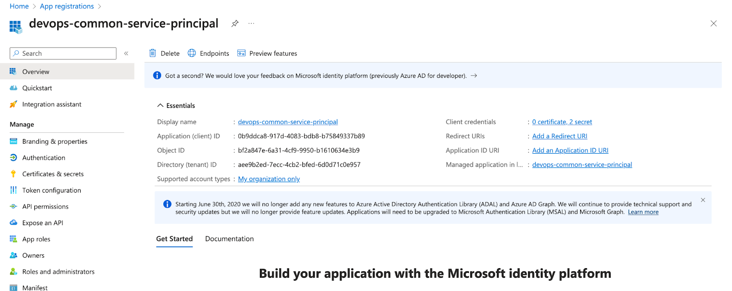Select the Authentication icon
This screenshot has height=291, width=732.
coord(13,157)
